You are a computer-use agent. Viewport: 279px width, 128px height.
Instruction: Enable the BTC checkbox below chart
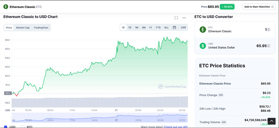pyautogui.click(x=23, y=127)
